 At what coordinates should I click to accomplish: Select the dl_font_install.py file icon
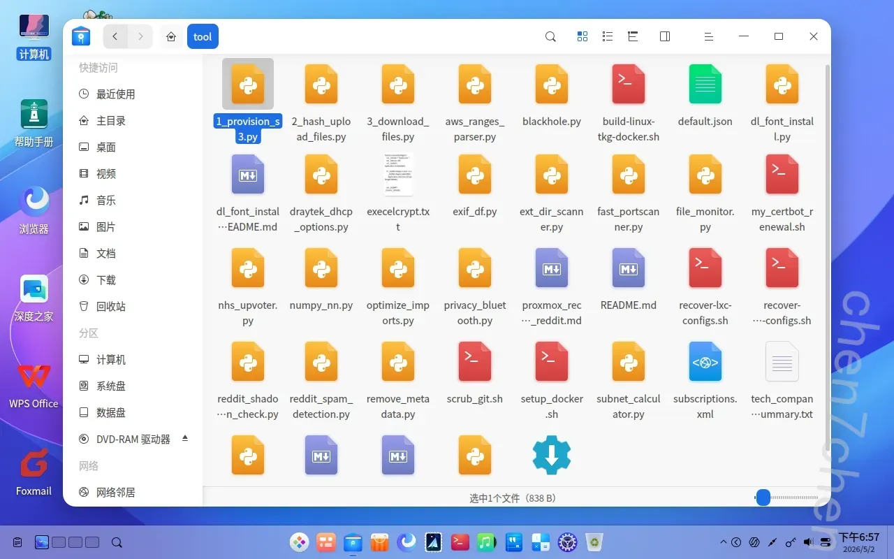tap(782, 85)
